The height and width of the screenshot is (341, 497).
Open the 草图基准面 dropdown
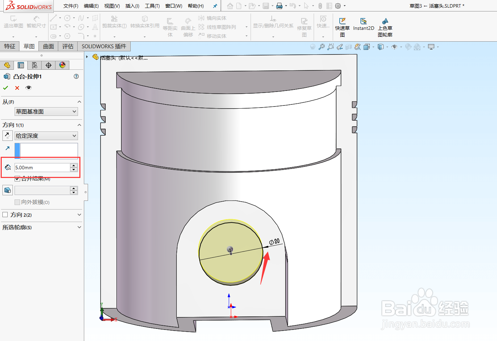[46, 111]
